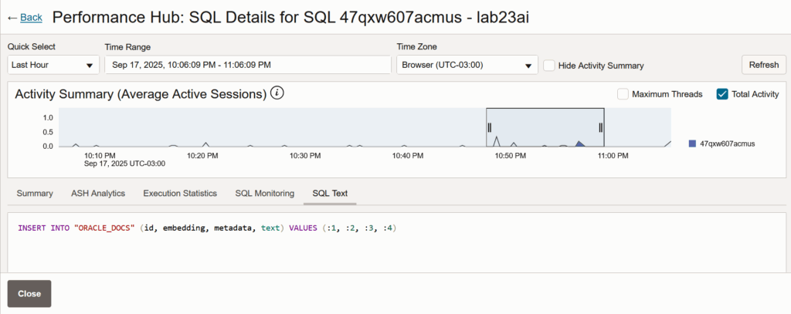
Task: Open the Quick Select Last Hour dropdown
Action: click(x=53, y=66)
